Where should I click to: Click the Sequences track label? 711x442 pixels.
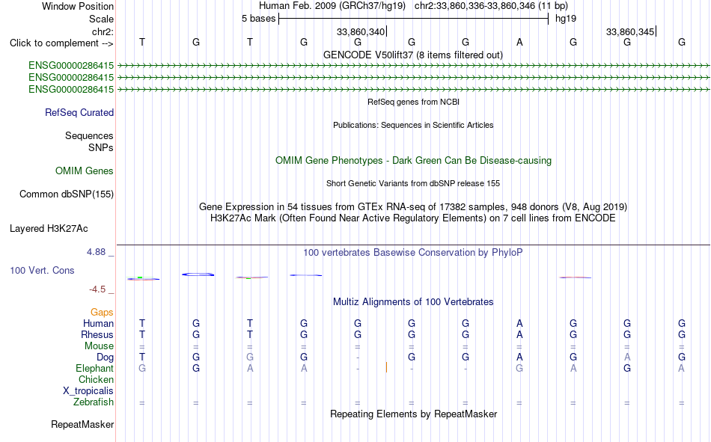[x=89, y=135]
